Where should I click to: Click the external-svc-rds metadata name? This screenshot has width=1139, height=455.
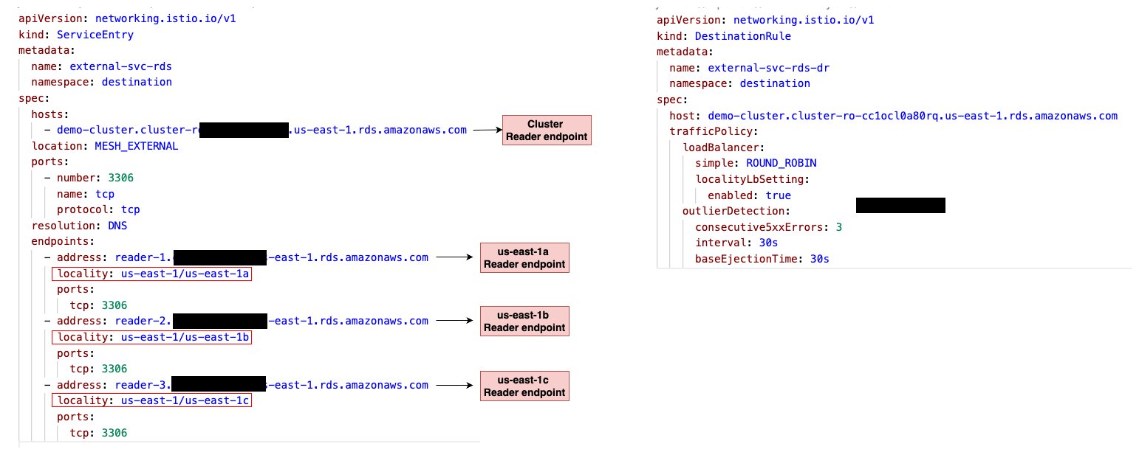[x=123, y=66]
